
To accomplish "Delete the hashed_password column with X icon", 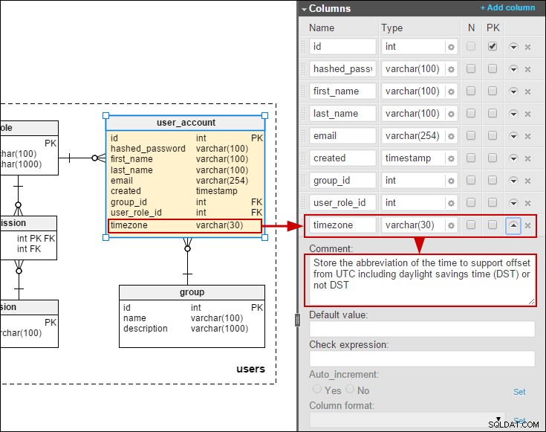I will 527,69.
